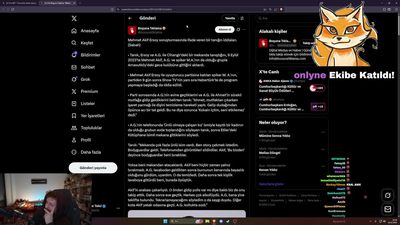The width and height of the screenshot is (400, 225).
Task: Open Keşfet explore page
Action: point(82,43)
